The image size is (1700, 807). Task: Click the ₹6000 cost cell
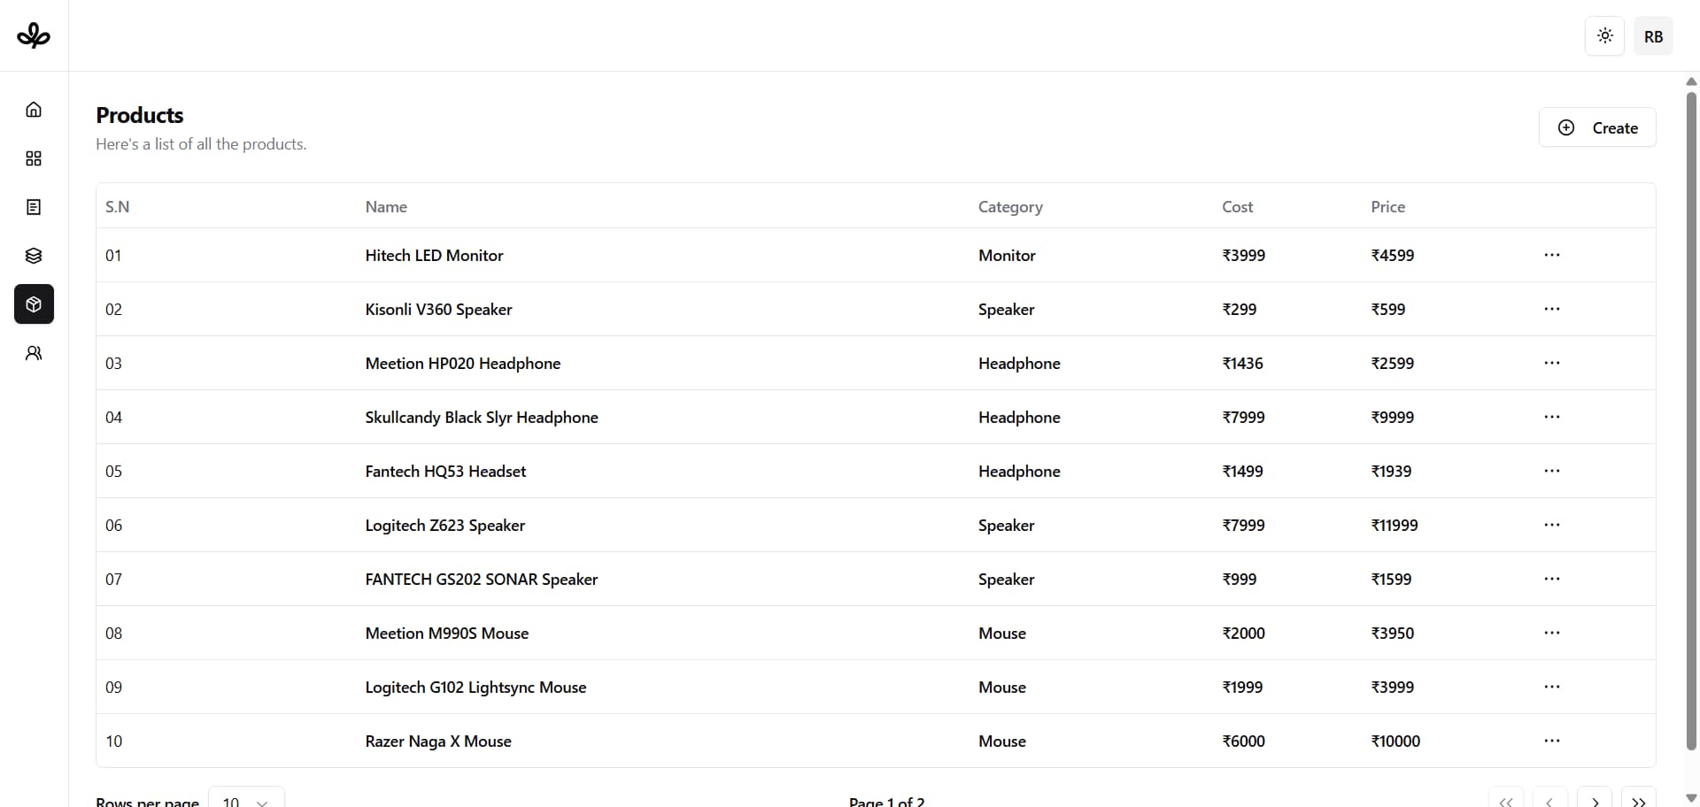(1244, 741)
